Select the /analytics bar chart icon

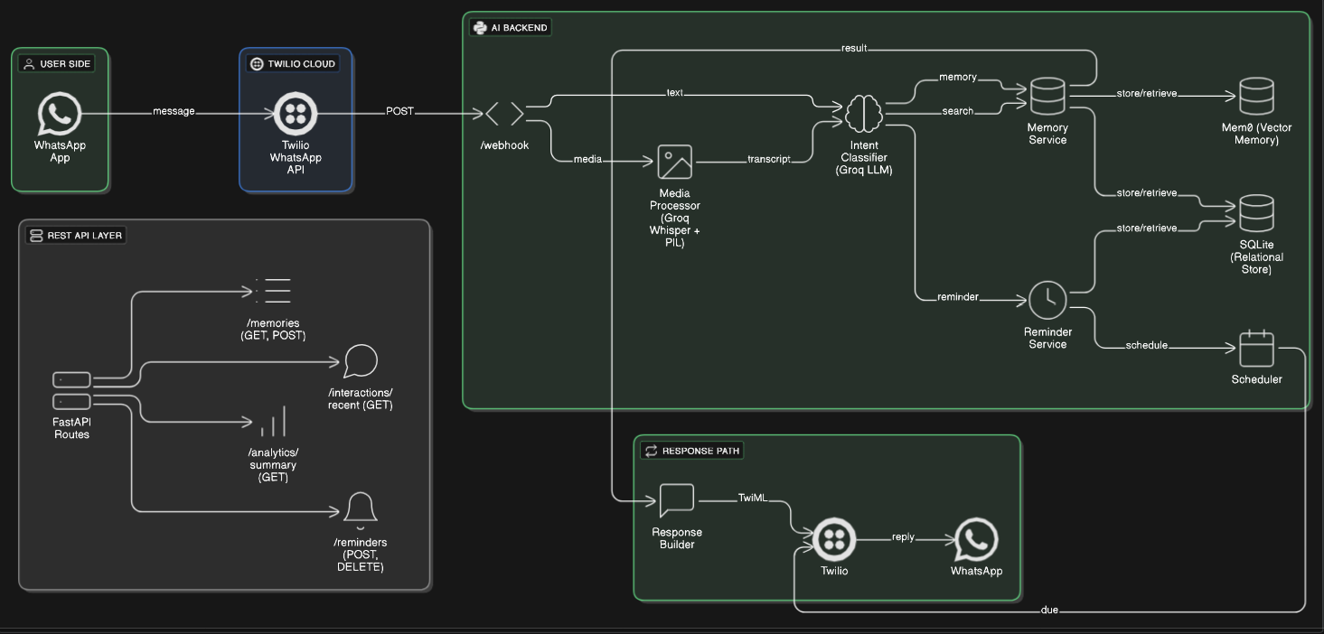(x=273, y=420)
